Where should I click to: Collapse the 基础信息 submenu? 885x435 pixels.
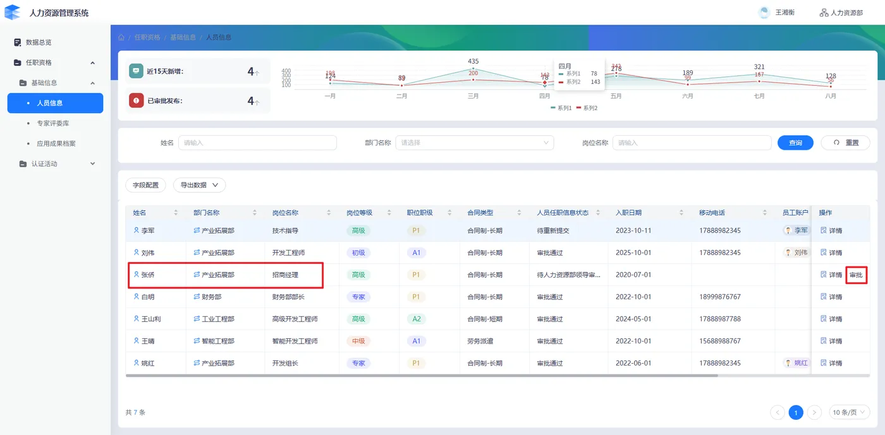point(93,83)
